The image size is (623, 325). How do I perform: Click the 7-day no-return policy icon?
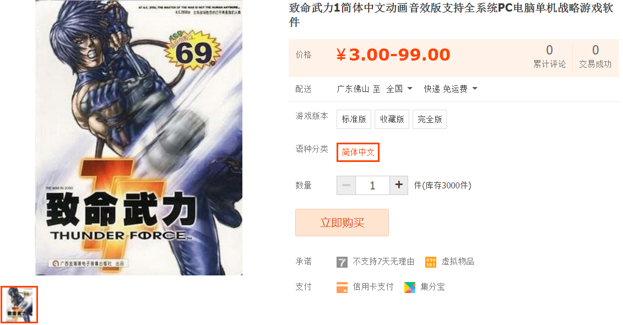click(x=342, y=262)
